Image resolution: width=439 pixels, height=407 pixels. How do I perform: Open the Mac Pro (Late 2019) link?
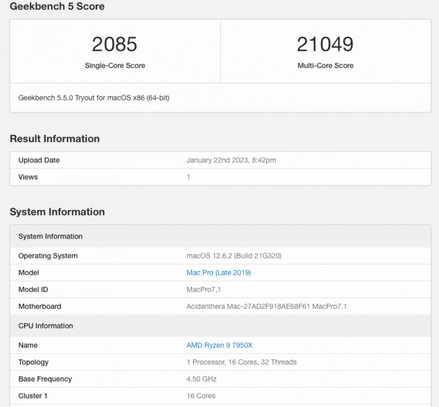coord(218,273)
